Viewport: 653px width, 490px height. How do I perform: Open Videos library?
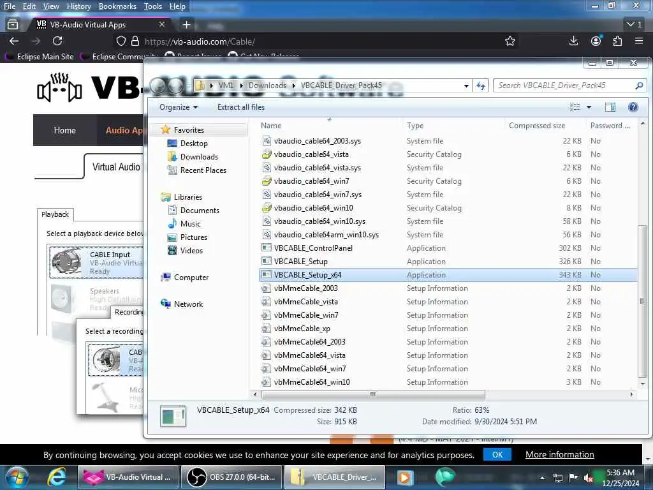[191, 250]
